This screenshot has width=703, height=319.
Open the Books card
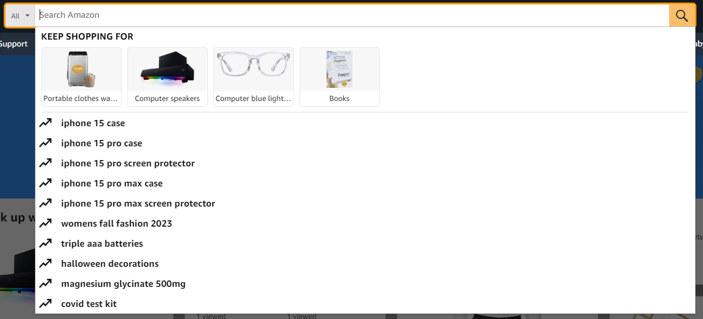[340, 77]
